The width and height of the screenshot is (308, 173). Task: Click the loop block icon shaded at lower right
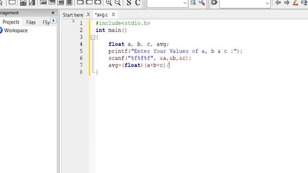43,2
